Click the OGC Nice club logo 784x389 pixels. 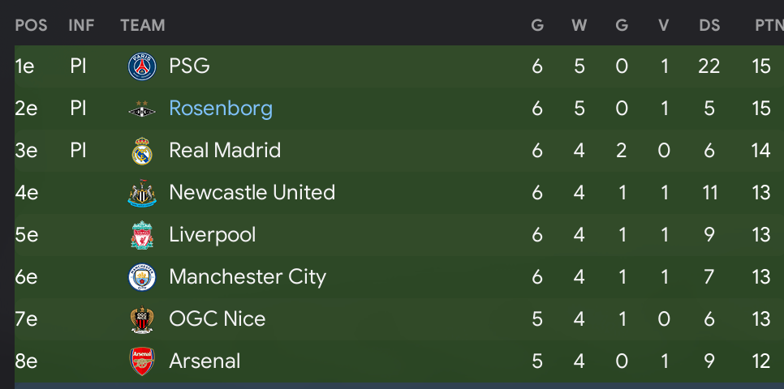(x=142, y=319)
